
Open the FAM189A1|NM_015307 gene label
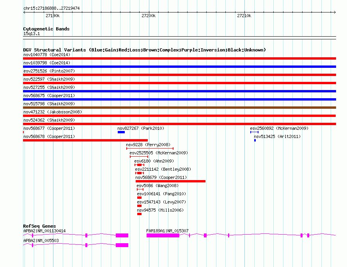pos(167,231)
